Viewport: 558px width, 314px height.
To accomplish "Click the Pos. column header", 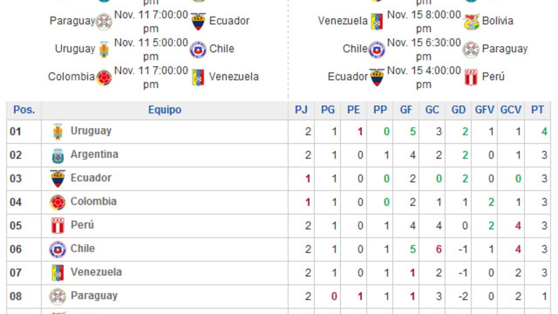I will pos(24,110).
